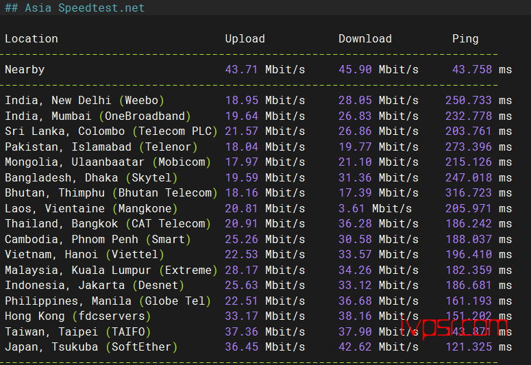Click Tsukuba download value 42.62
This screenshot has height=365, width=531.
click(x=355, y=347)
